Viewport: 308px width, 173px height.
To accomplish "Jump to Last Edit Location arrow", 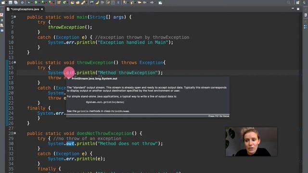I will point(140,2).
